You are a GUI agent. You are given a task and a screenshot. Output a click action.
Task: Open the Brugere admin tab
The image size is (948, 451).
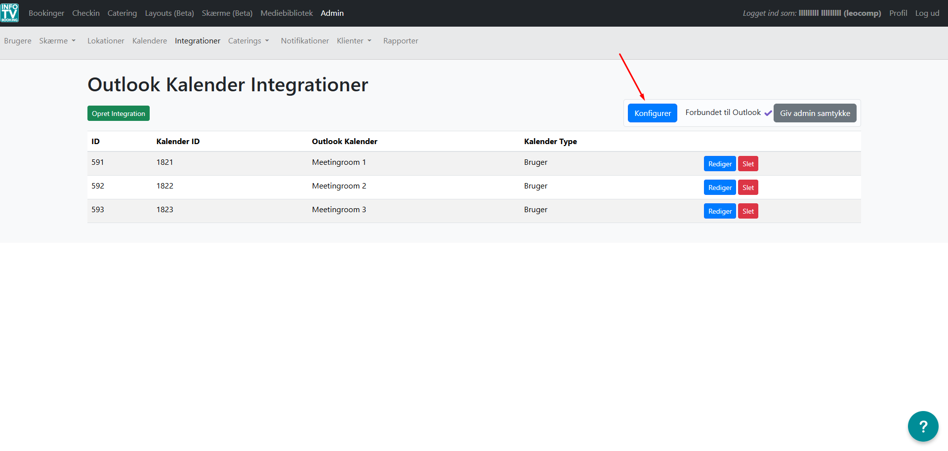click(18, 41)
